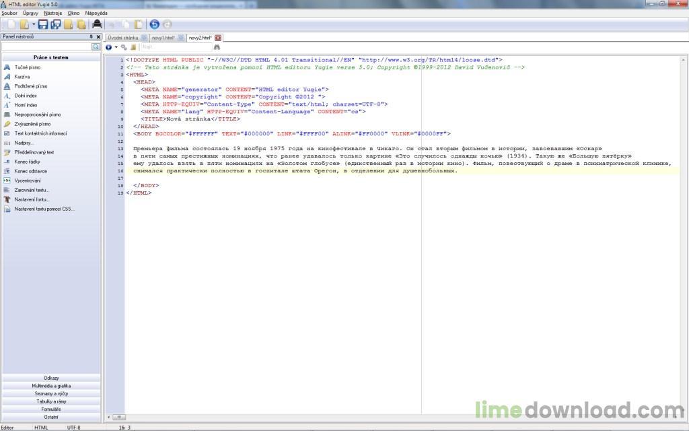Switch to the Úvodní stránka tab
689x431 pixels.
click(x=123, y=38)
